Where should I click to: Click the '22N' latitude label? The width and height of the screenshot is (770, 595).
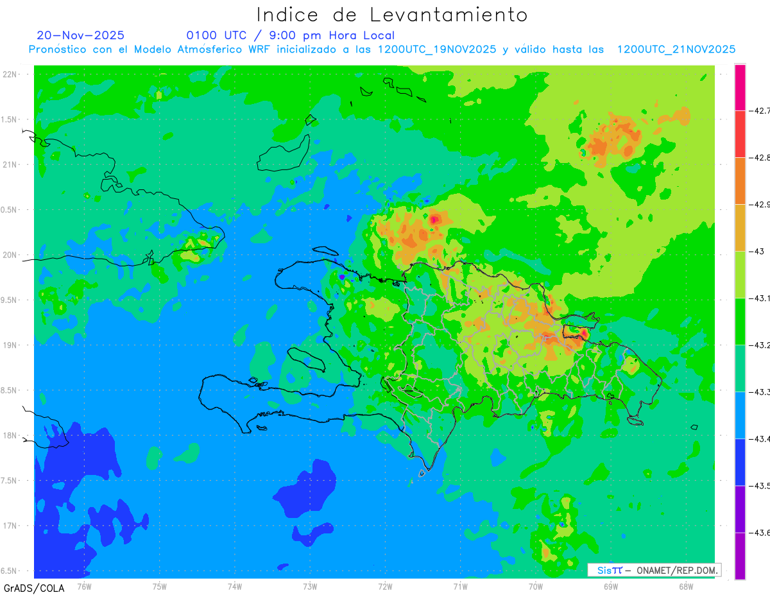10,74
